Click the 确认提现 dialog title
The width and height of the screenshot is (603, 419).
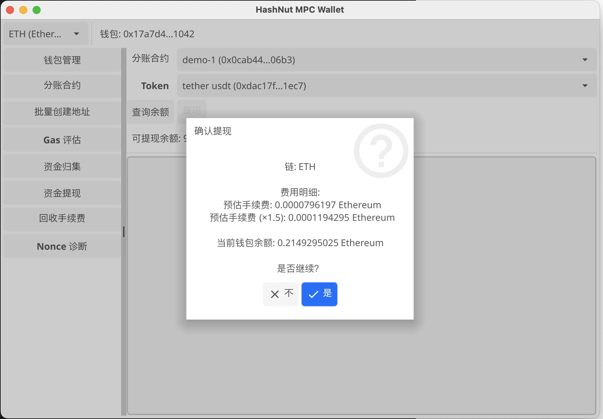point(213,131)
